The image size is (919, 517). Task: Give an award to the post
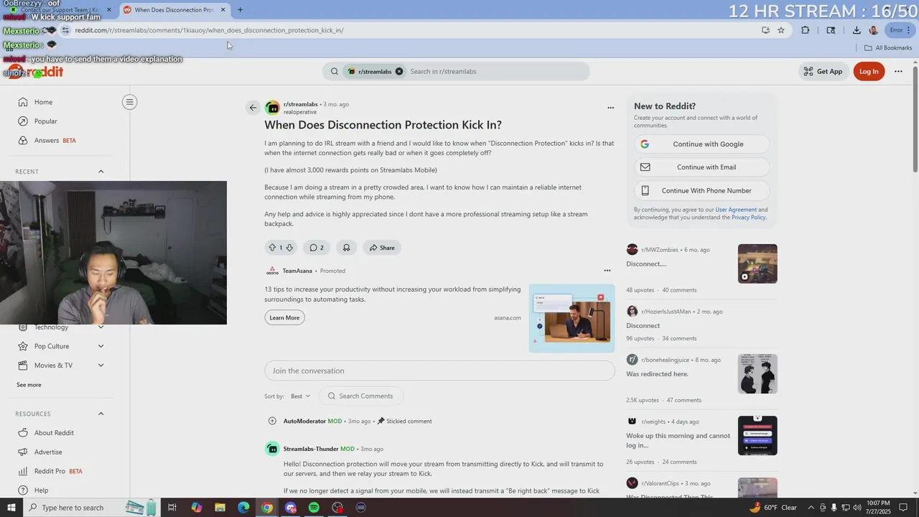[346, 248]
